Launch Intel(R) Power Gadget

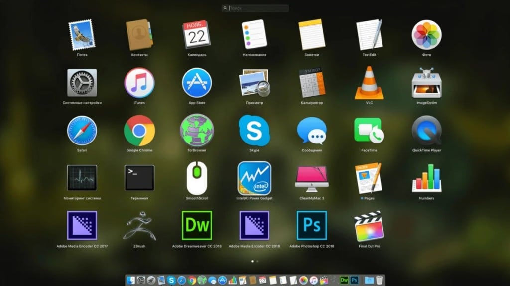click(x=255, y=178)
